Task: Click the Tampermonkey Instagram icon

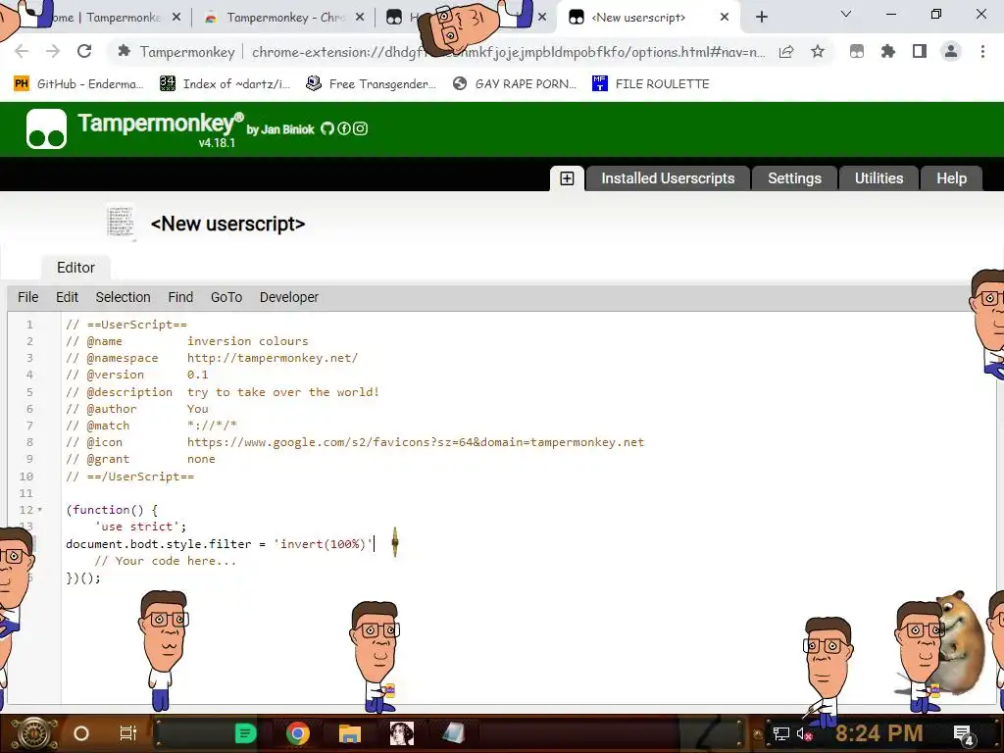Action: tap(361, 128)
